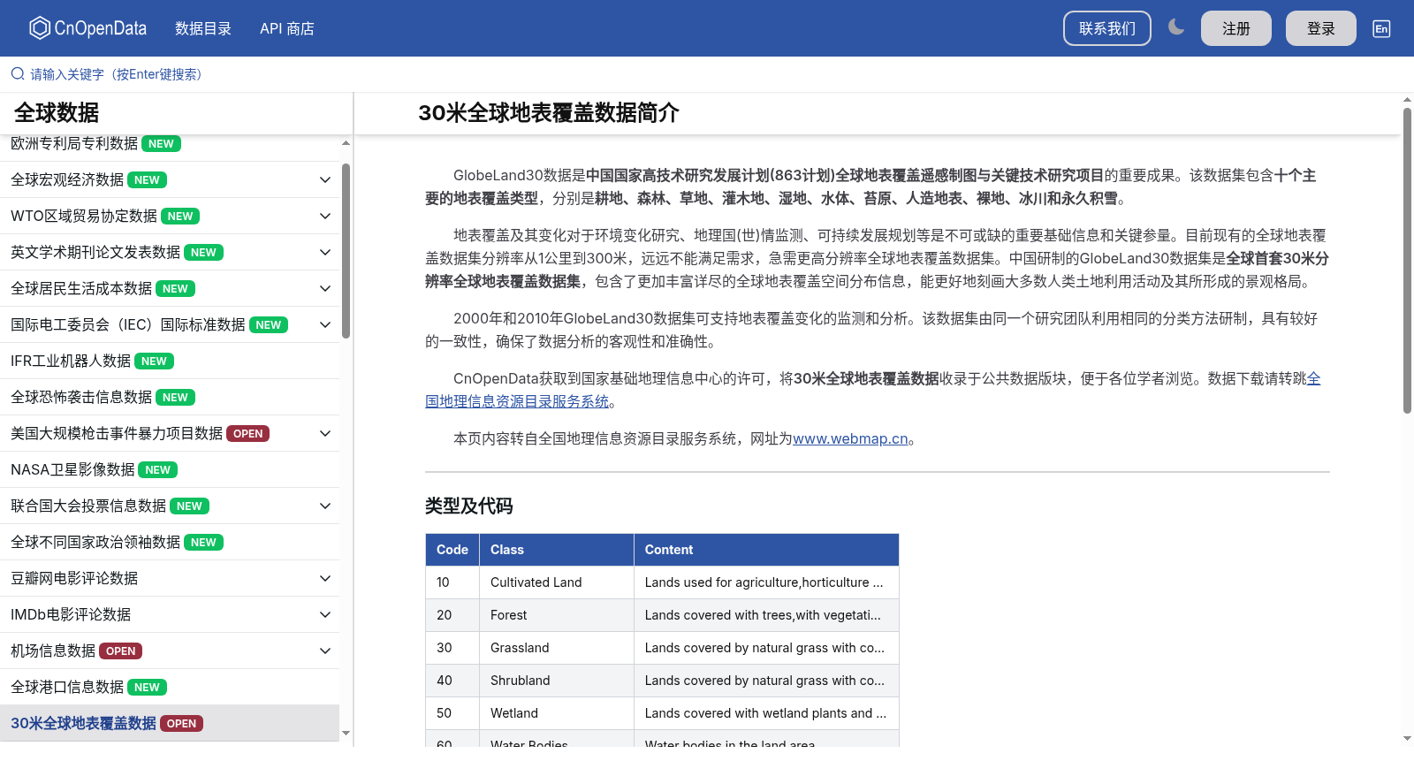Open IFR工业机器人数据 item
Image resolution: width=1414 pixels, height=761 pixels.
point(170,361)
